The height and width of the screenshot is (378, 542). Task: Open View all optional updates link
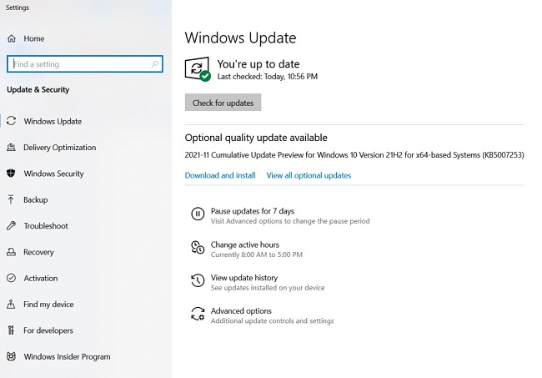click(309, 175)
